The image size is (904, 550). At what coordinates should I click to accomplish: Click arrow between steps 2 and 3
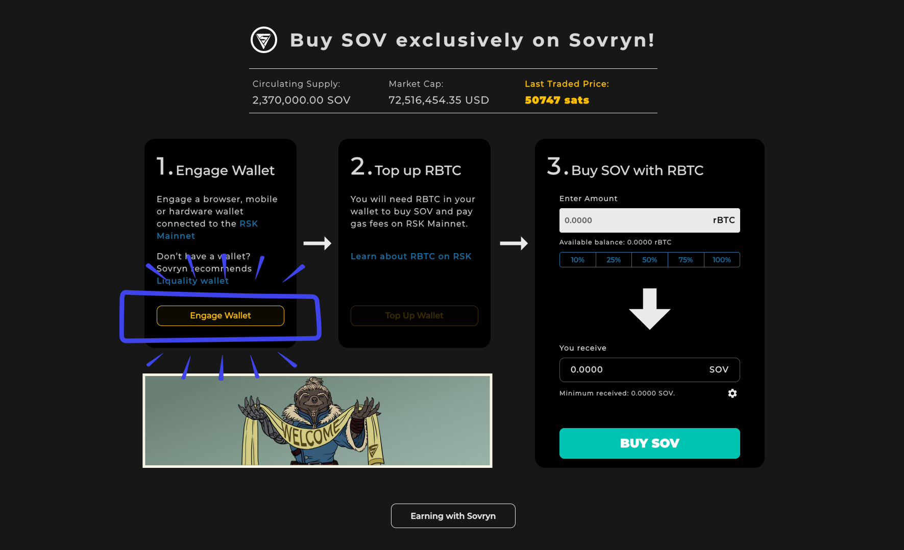[514, 243]
